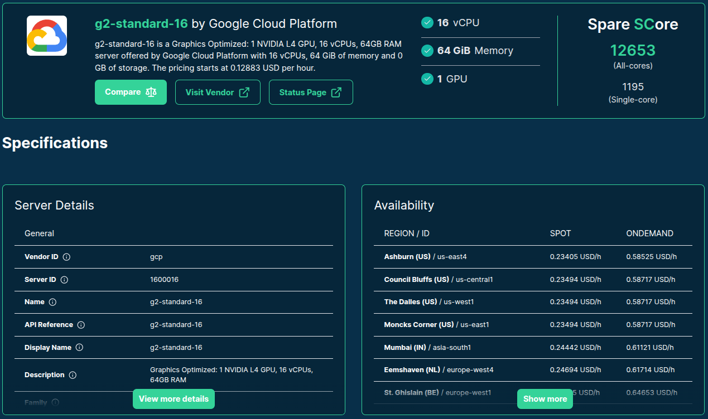Open the Status Page button
Screen dimensions: 708x419
[311, 92]
